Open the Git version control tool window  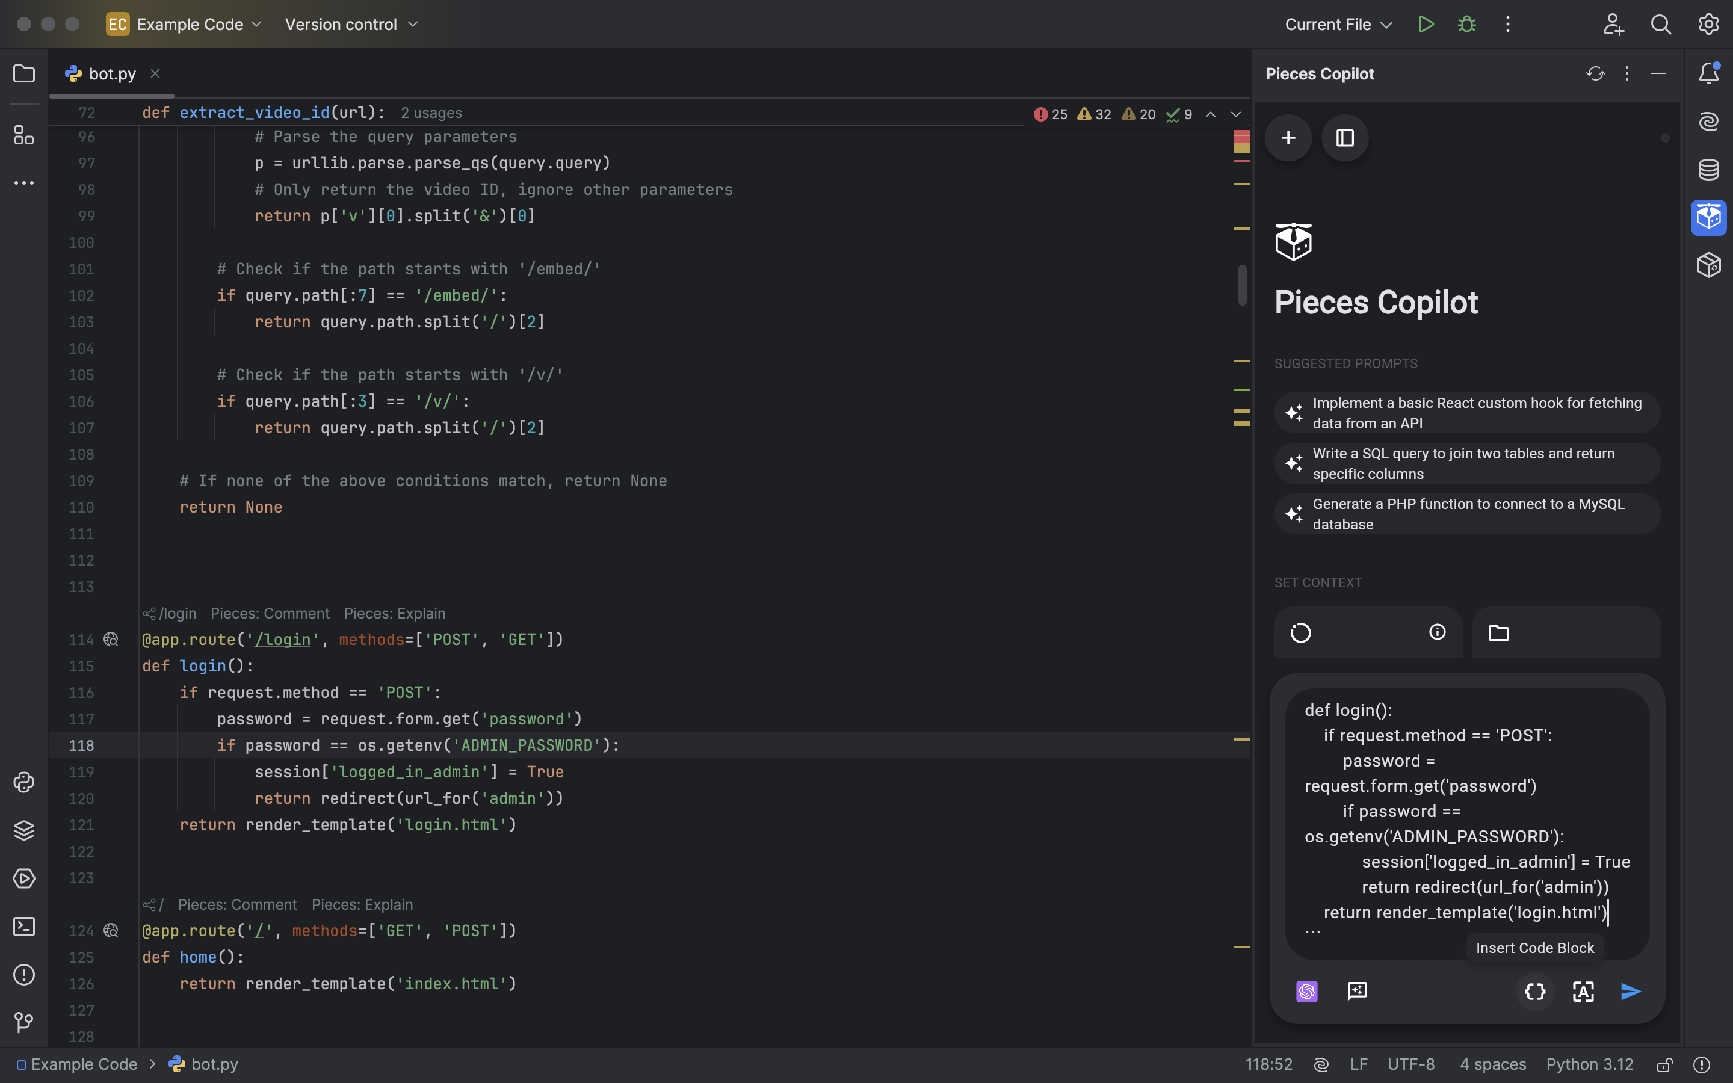(x=23, y=1023)
